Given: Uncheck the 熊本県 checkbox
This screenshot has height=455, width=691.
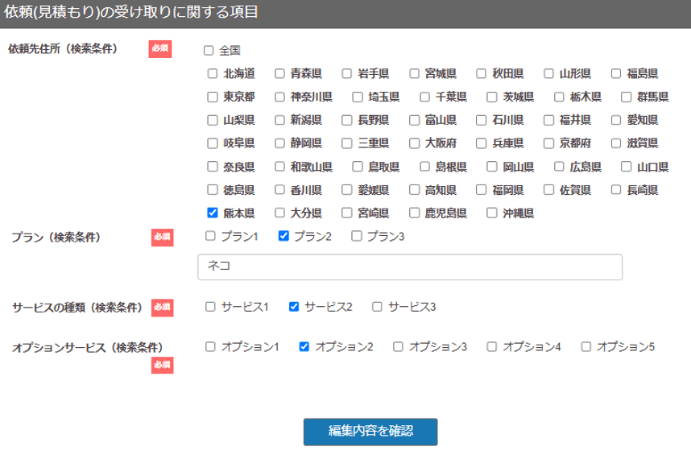Looking at the screenshot, I should click(213, 213).
